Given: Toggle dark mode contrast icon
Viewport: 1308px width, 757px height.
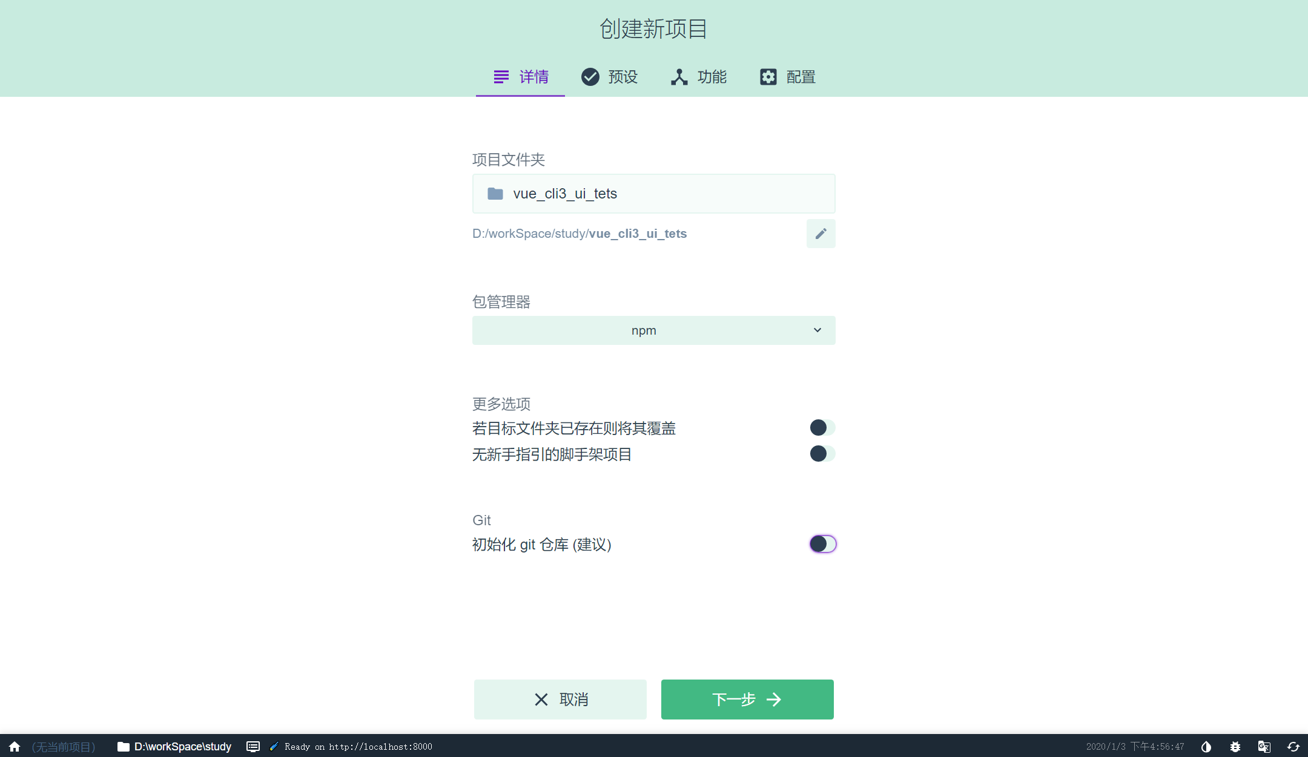Looking at the screenshot, I should click(x=1206, y=746).
